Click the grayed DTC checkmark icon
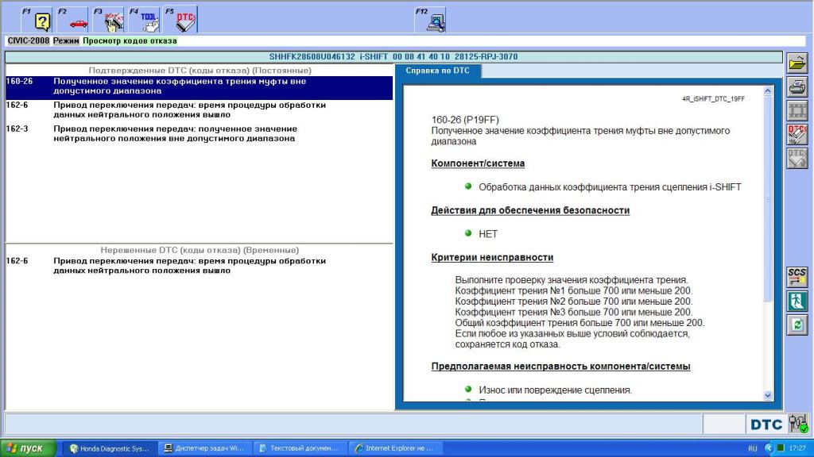Image resolution: width=814 pixels, height=457 pixels. pos(797,158)
